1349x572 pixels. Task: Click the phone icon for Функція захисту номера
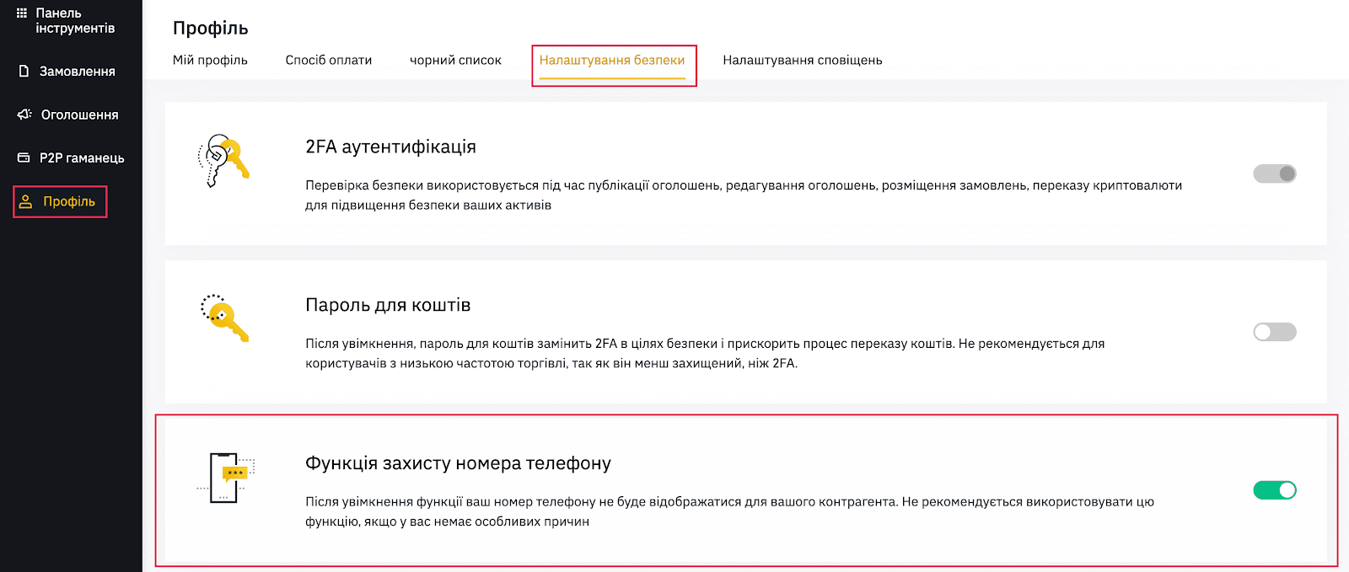coord(225,477)
